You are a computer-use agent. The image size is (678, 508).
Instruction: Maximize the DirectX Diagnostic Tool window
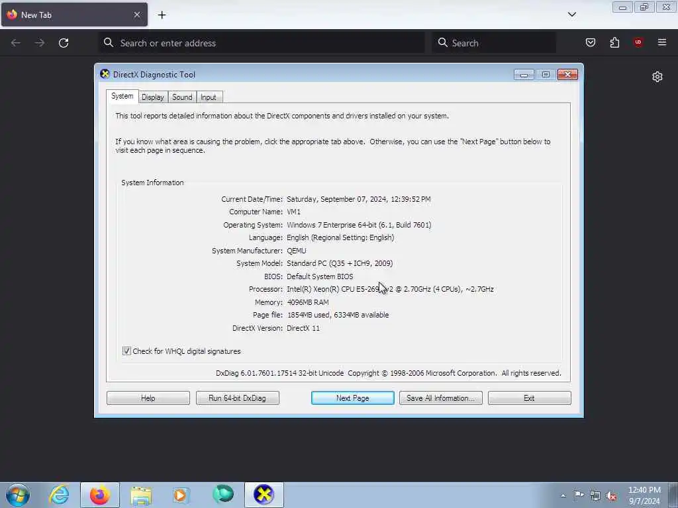coord(546,75)
